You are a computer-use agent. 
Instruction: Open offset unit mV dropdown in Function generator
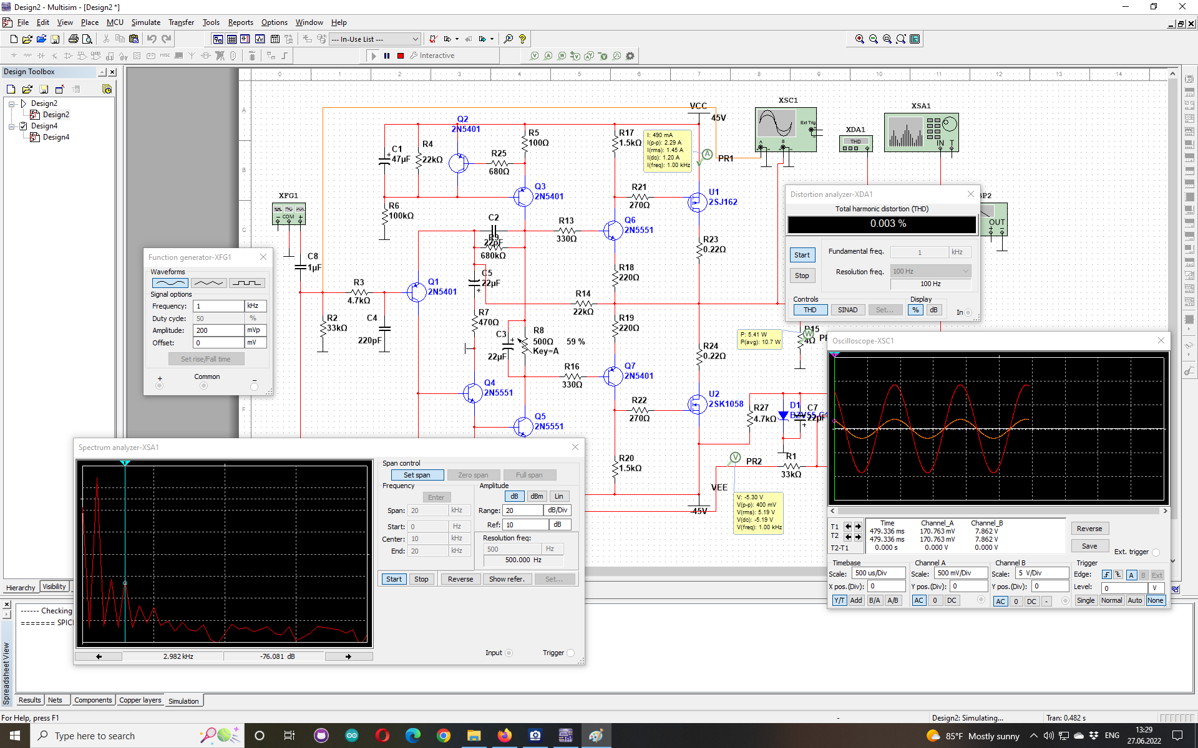tap(256, 343)
